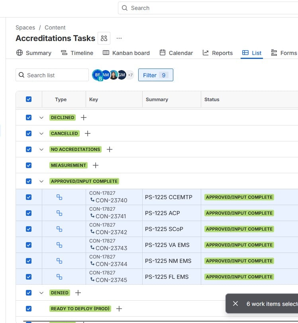This screenshot has height=323, width=298.
Task: Open status dropdown for PS-1225 VA EMS
Action: coord(239,245)
